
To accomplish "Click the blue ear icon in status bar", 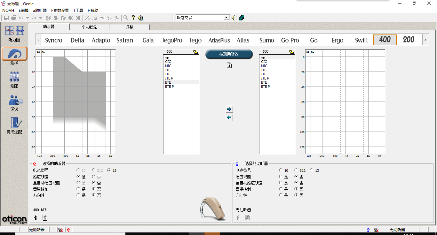I will (x=368, y=230).
